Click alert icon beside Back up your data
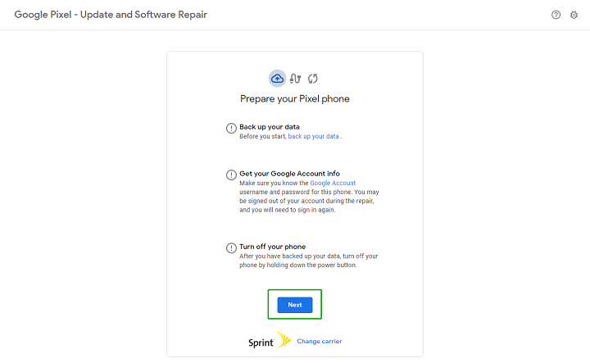 pos(232,129)
